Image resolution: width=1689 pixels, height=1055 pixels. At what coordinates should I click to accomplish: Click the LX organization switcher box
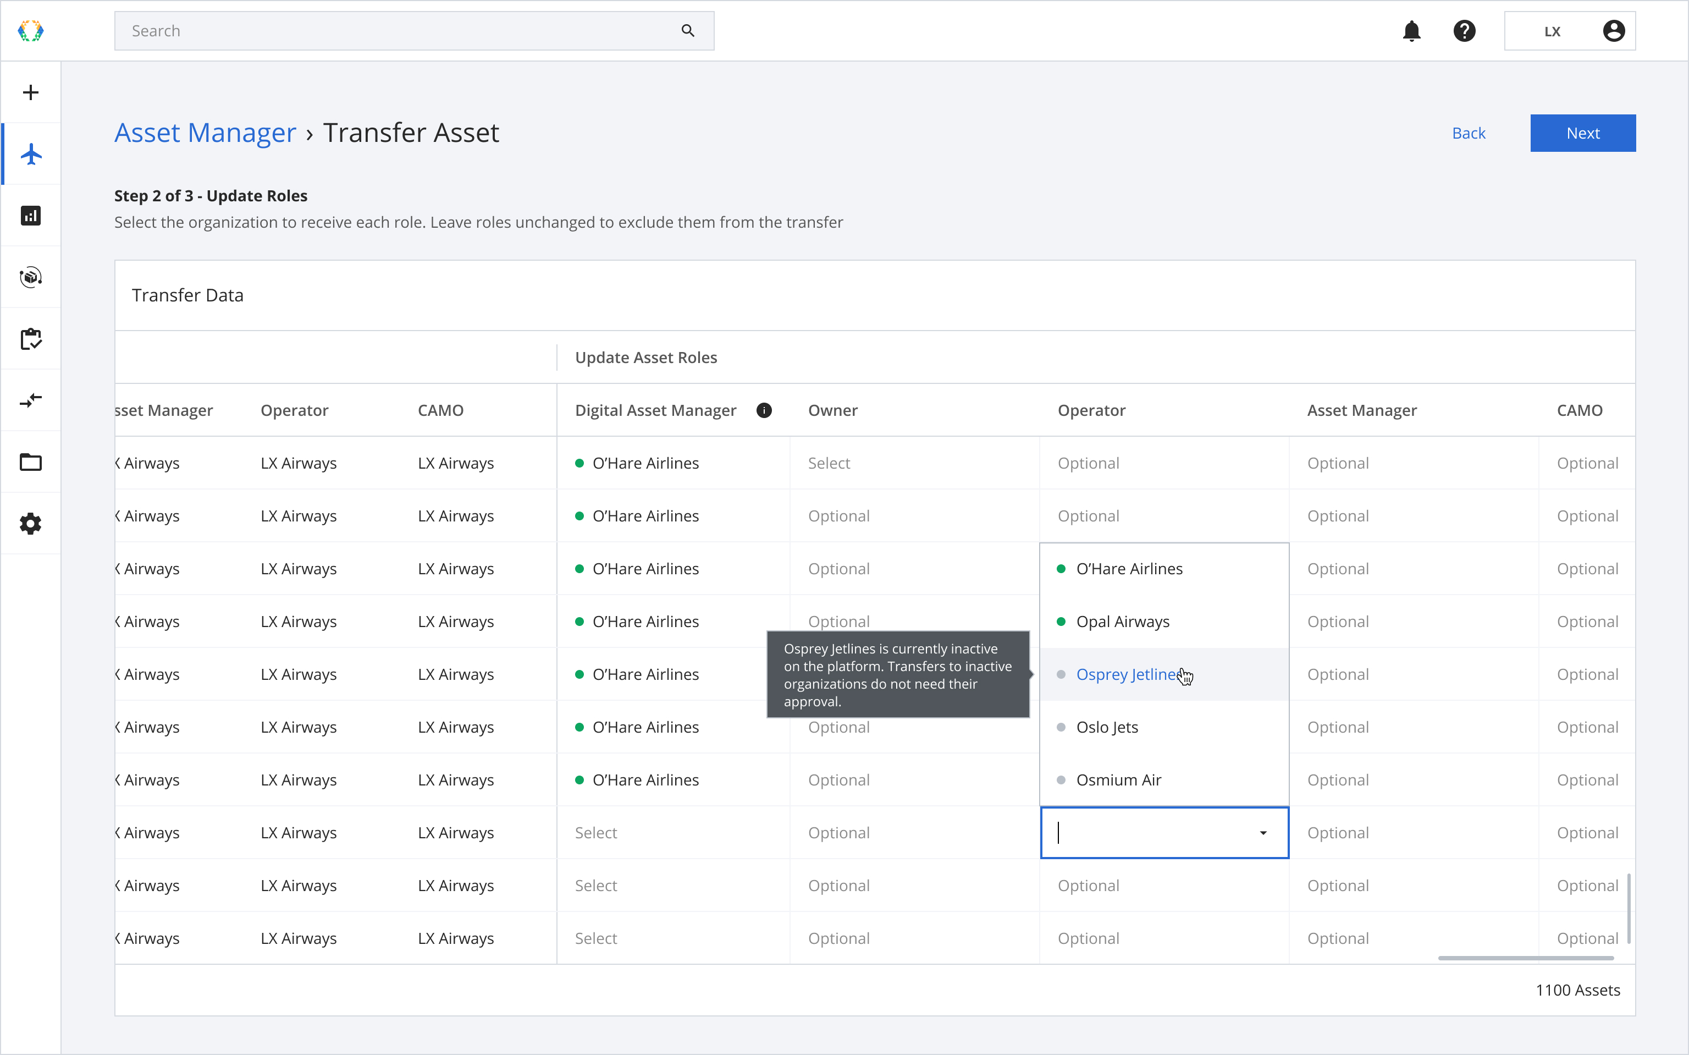(1570, 31)
